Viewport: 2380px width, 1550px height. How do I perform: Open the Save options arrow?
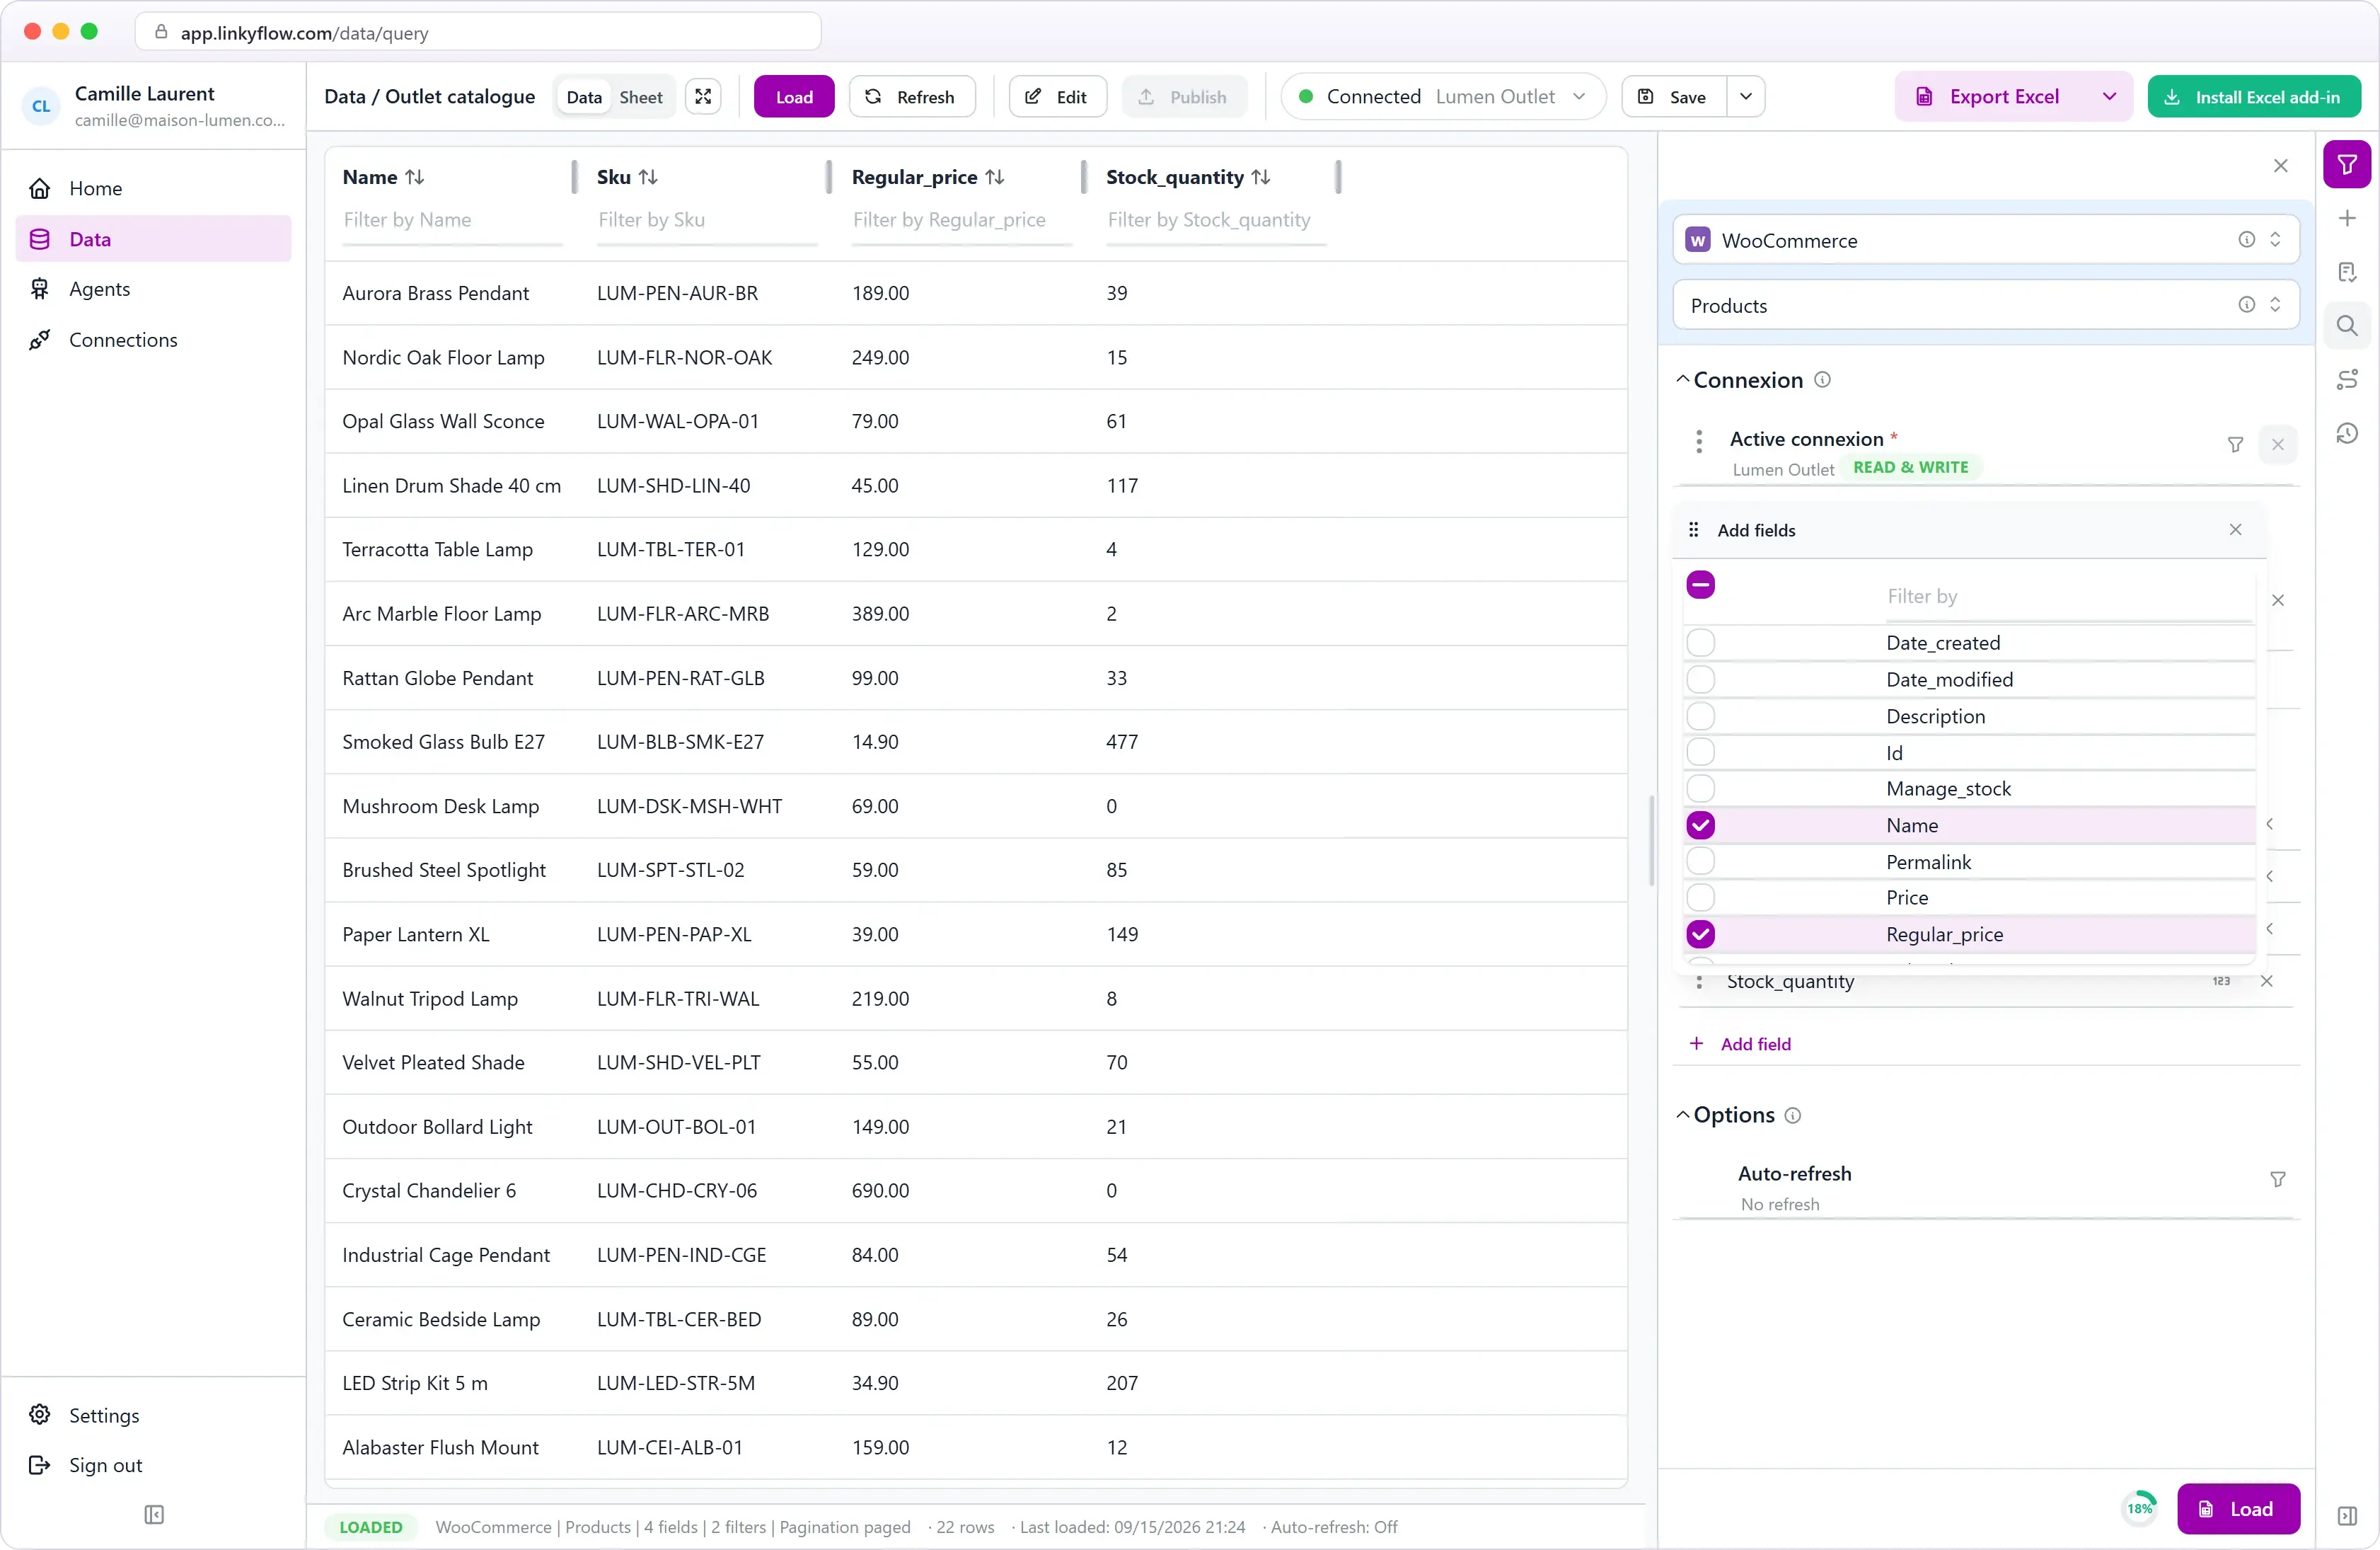[x=1745, y=96]
